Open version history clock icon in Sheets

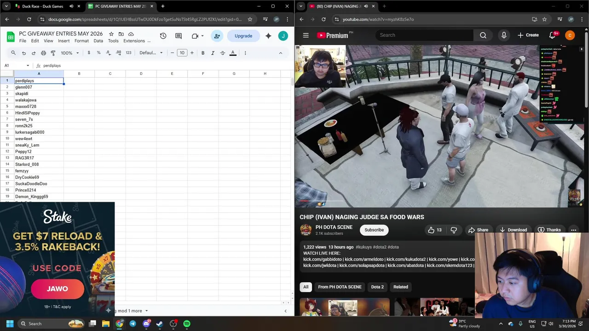[x=163, y=36]
